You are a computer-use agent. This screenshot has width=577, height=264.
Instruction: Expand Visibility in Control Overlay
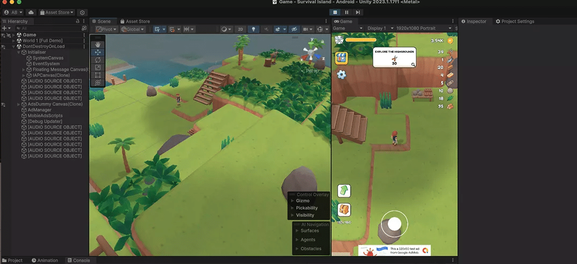293,215
